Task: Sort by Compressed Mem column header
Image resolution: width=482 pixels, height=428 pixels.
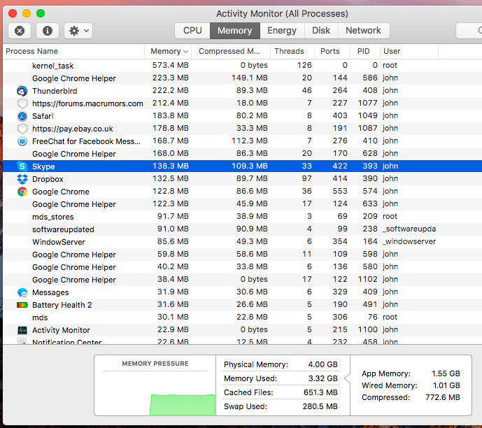Action: (231, 51)
